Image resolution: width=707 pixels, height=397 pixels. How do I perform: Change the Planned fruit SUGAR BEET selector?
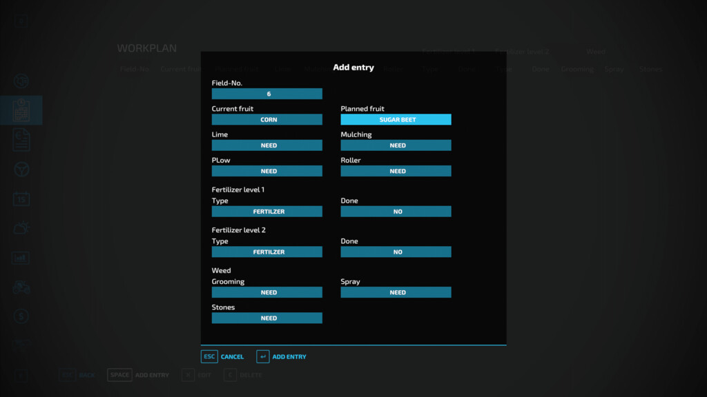[396, 120]
